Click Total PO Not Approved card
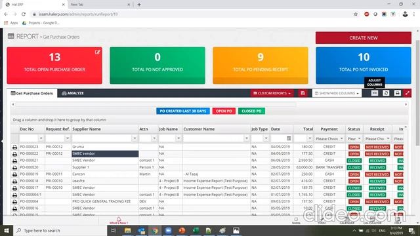 [x=157, y=66]
